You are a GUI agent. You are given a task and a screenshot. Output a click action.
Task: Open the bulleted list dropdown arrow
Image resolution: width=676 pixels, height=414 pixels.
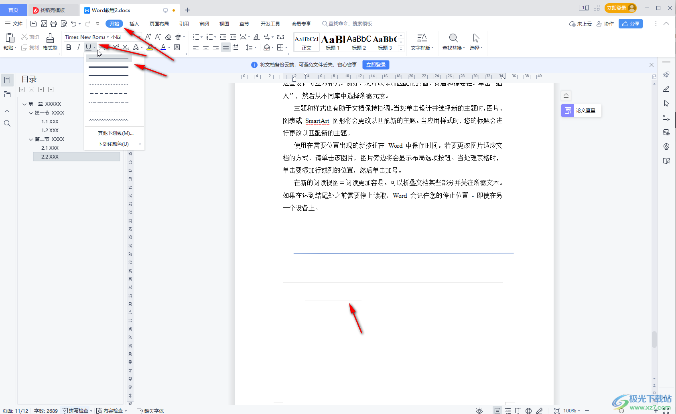[x=201, y=37]
